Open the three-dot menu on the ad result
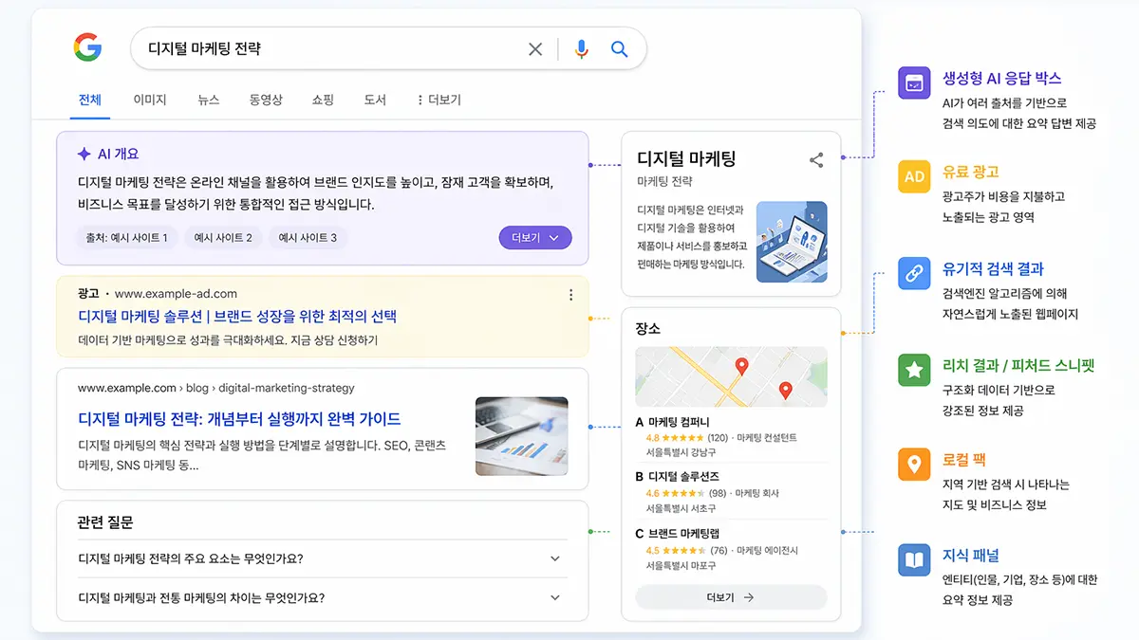The image size is (1139, 640). click(x=571, y=295)
